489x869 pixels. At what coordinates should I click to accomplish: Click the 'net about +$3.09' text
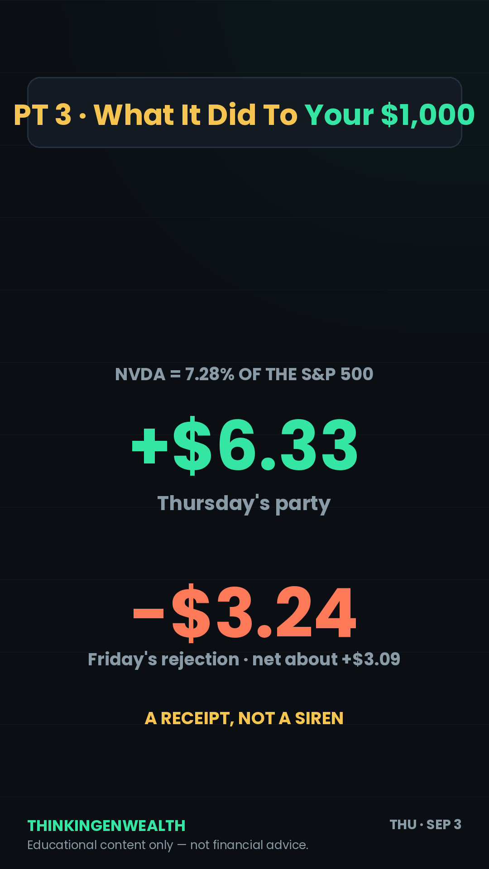(x=326, y=659)
